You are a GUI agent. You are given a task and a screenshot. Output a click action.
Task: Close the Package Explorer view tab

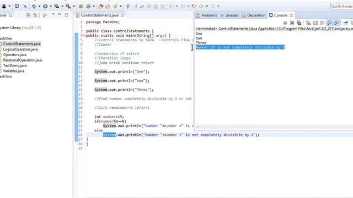pos(10,15)
